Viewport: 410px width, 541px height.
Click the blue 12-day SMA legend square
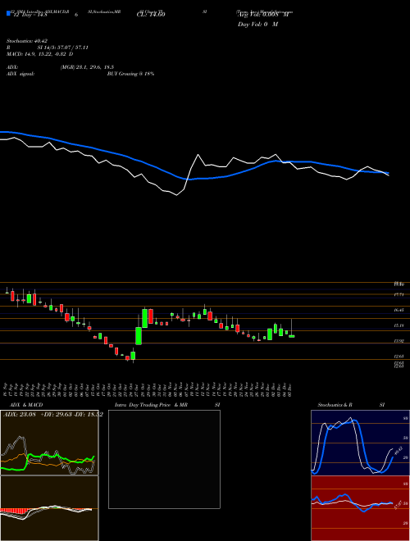click(x=9, y=14)
